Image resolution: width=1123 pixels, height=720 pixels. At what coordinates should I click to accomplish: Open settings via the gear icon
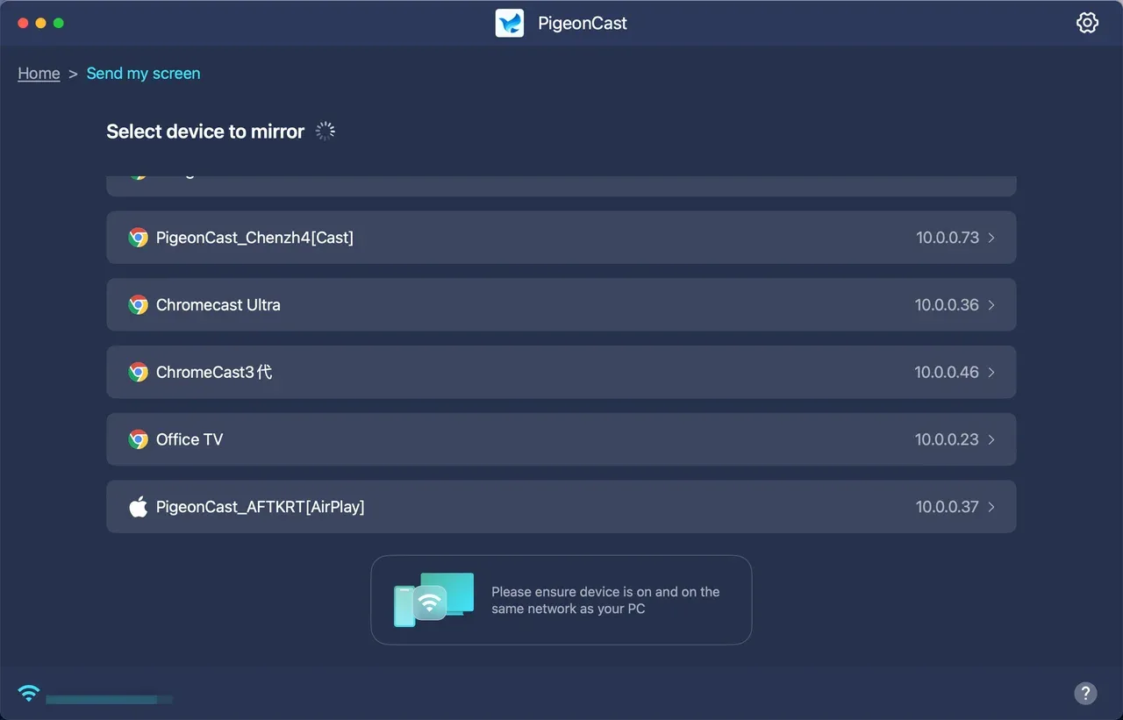[x=1087, y=23]
